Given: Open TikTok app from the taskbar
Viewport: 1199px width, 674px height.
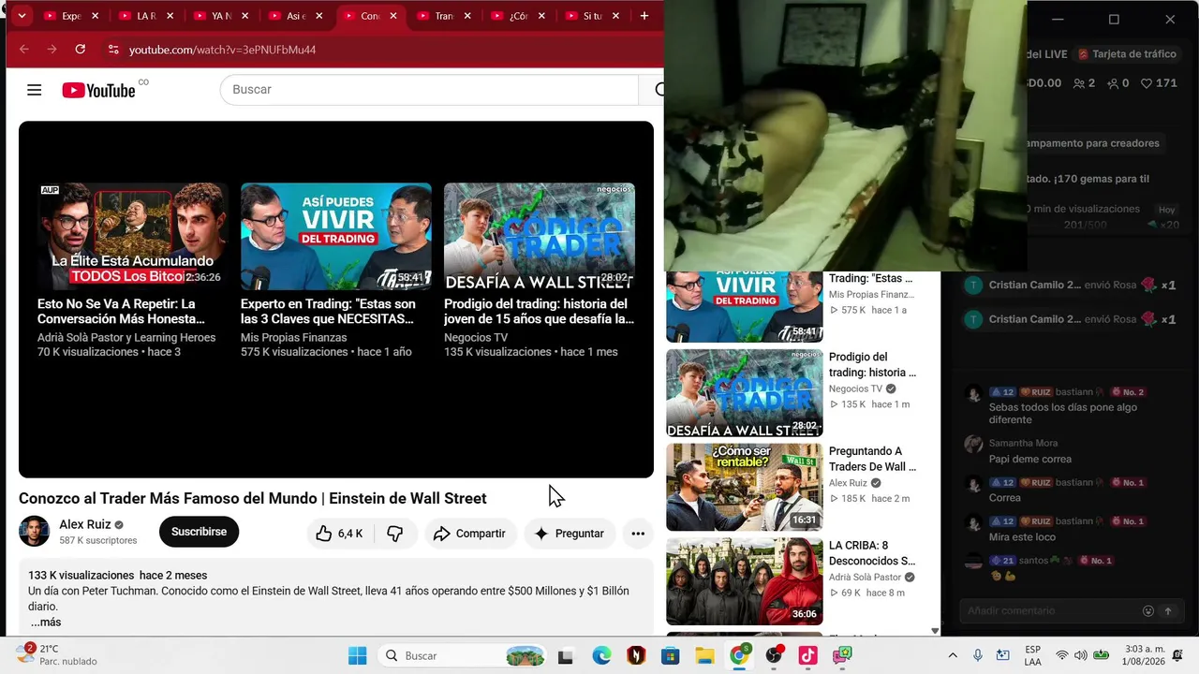Looking at the screenshot, I should (x=807, y=656).
